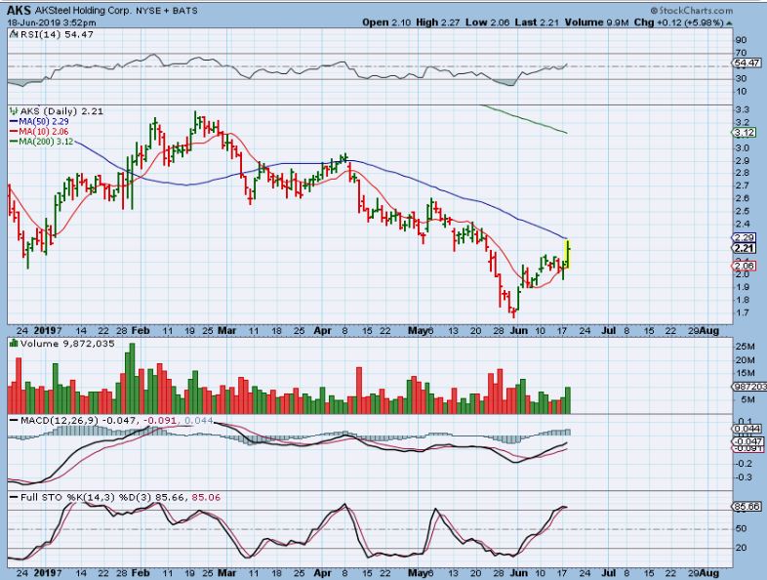Click the 18-Jun-2019 3:52pm timestamp
The width and height of the screenshot is (767, 580).
point(52,22)
